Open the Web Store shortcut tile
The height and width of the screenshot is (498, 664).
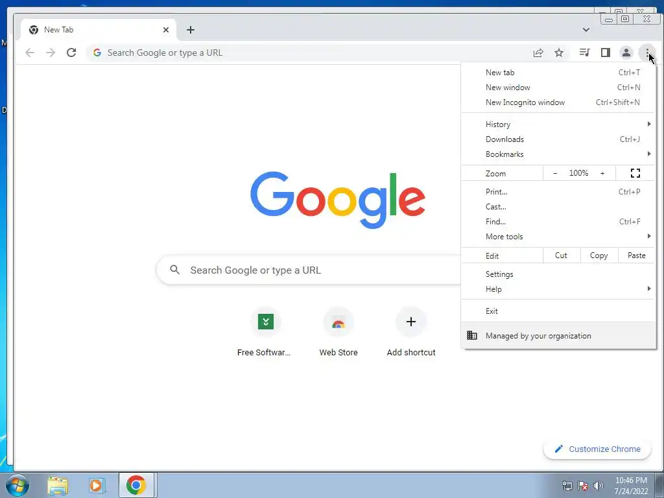(338, 333)
